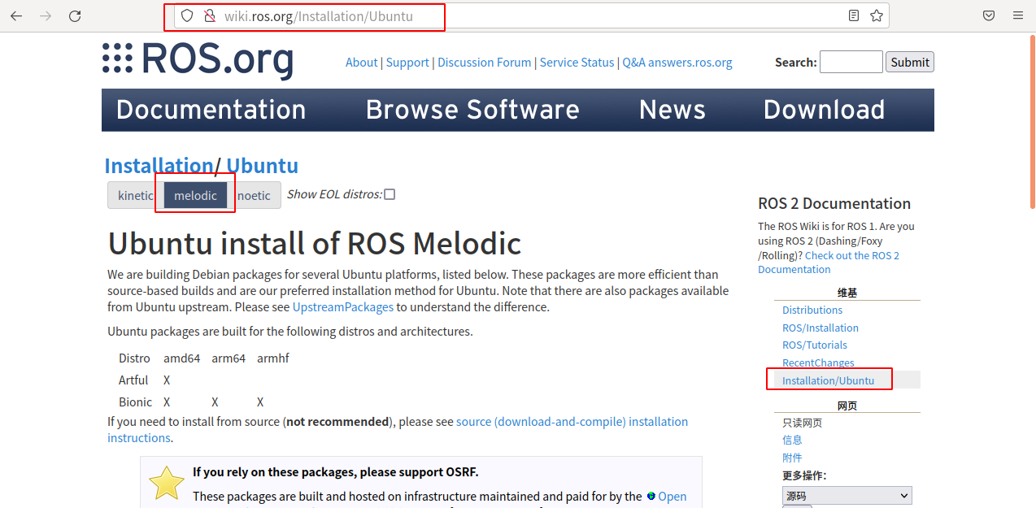This screenshot has height=508, width=1036.
Task: Select the kinetic distro tab
Action: pyautogui.click(x=135, y=195)
